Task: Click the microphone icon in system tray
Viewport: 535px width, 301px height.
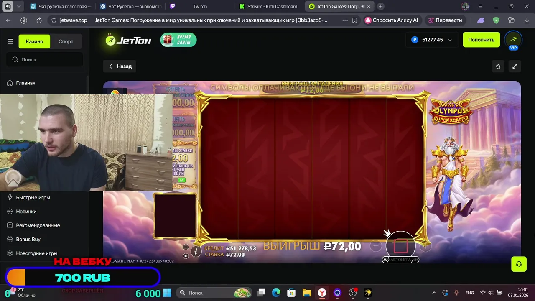Action: pyautogui.click(x=456, y=293)
